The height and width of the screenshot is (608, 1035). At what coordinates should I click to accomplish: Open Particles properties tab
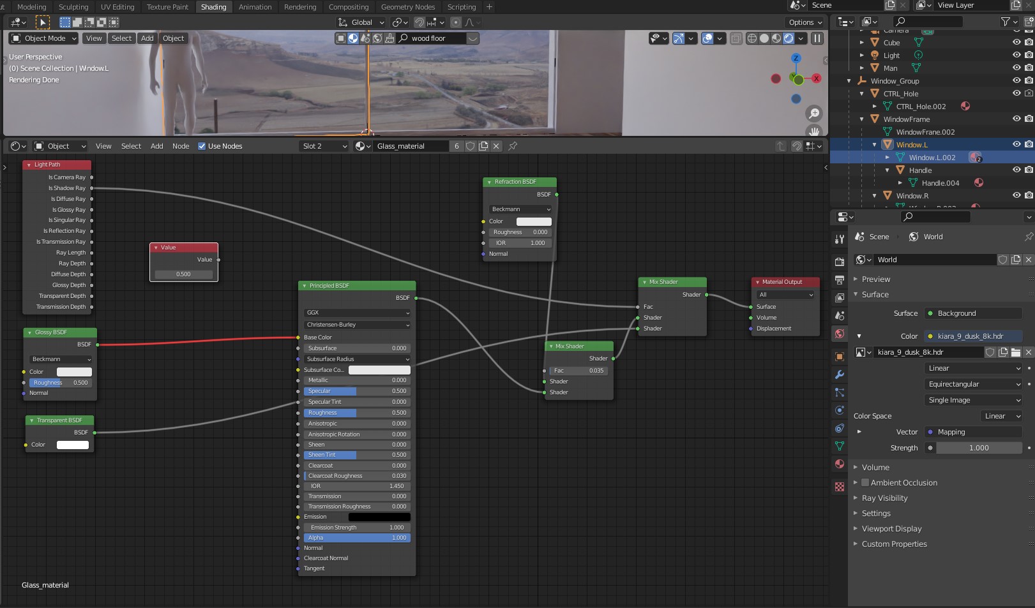point(840,392)
